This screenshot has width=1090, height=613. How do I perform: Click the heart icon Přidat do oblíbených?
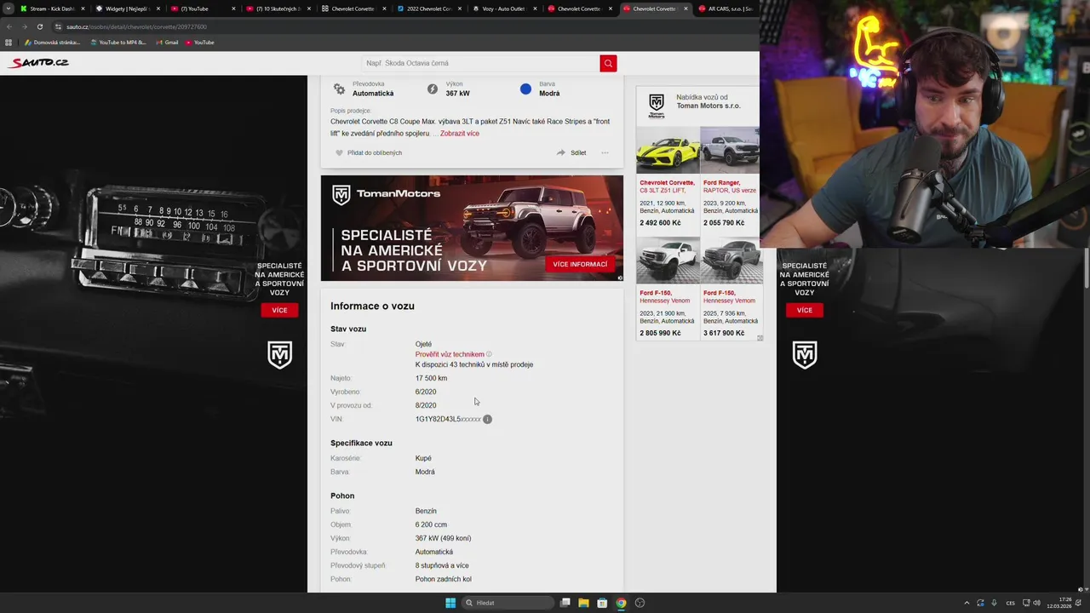[x=339, y=153]
